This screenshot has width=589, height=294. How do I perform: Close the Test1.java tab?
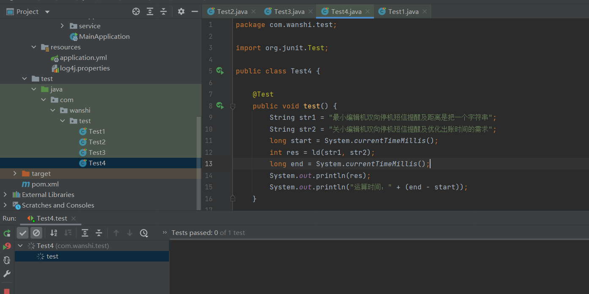425,11
